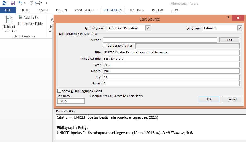Screen dimensions: 246x142
Task: Open the Language dropdown arrow
Action: point(239,28)
